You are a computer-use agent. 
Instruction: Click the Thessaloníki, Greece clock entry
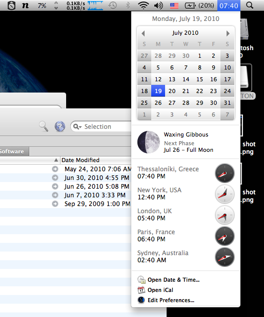click(186, 173)
